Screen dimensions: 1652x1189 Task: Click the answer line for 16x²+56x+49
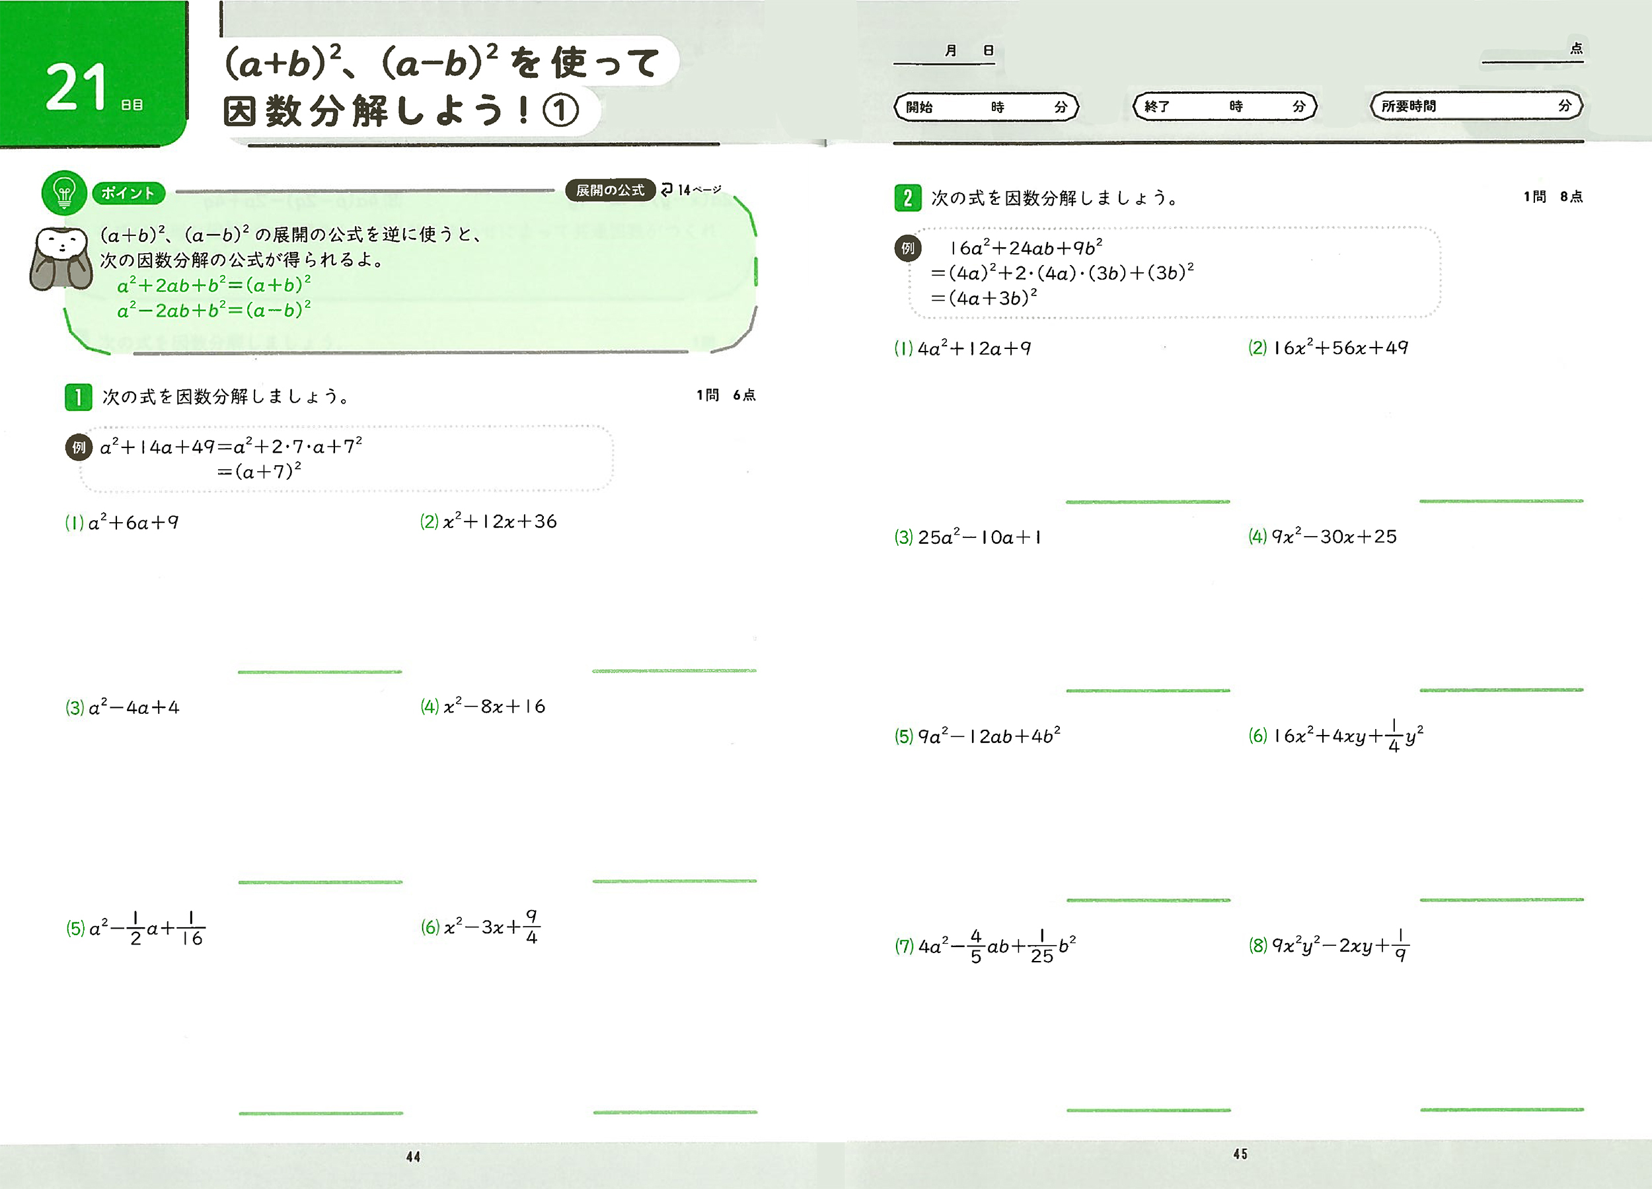[x=1501, y=500]
